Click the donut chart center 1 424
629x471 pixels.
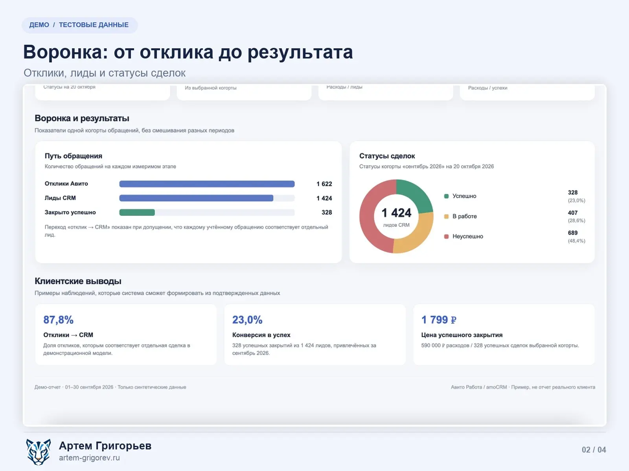(396, 213)
